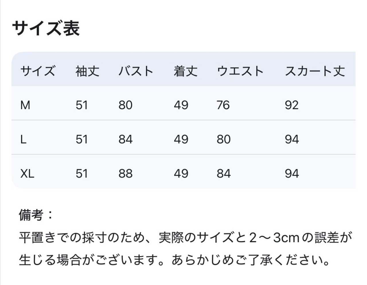Select the XL size row label
This screenshot has height=285, width=367.
click(27, 174)
